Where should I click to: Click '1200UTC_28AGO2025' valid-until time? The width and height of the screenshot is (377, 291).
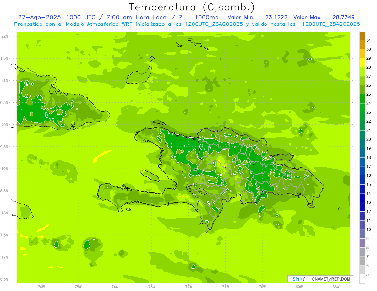tap(331, 24)
